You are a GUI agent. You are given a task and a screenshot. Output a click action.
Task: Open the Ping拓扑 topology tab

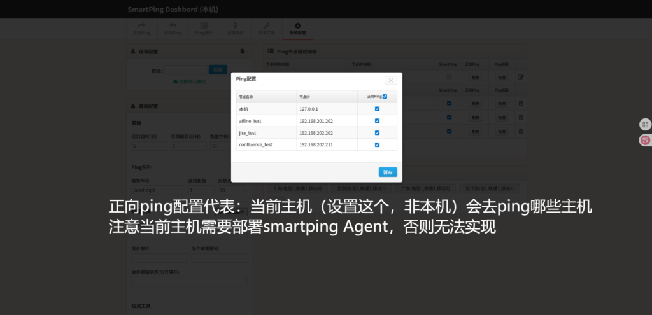click(x=204, y=28)
